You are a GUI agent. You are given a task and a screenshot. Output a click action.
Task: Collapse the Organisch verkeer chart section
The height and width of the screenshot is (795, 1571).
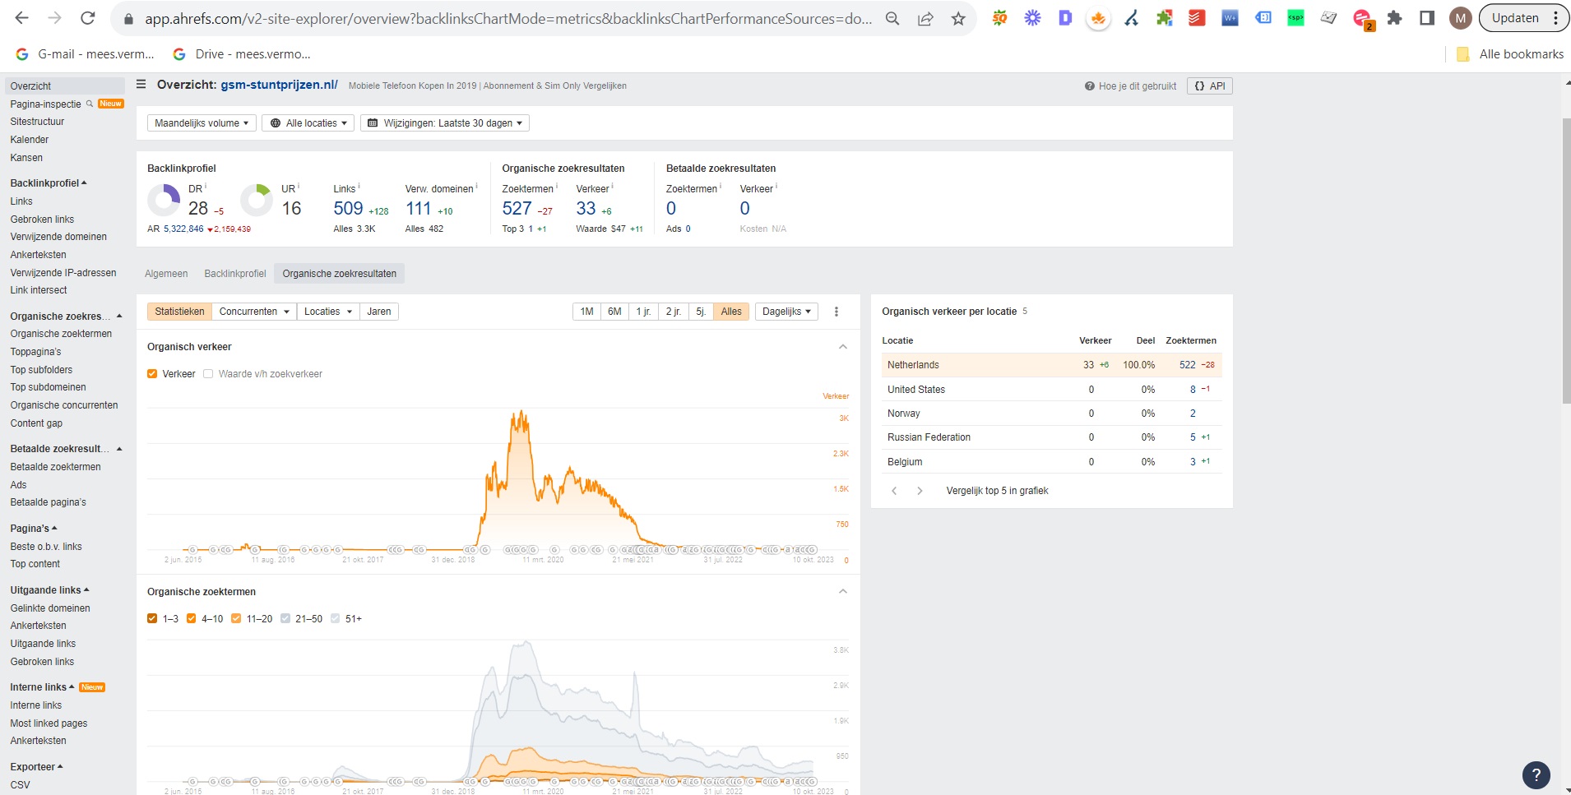pyautogui.click(x=843, y=347)
